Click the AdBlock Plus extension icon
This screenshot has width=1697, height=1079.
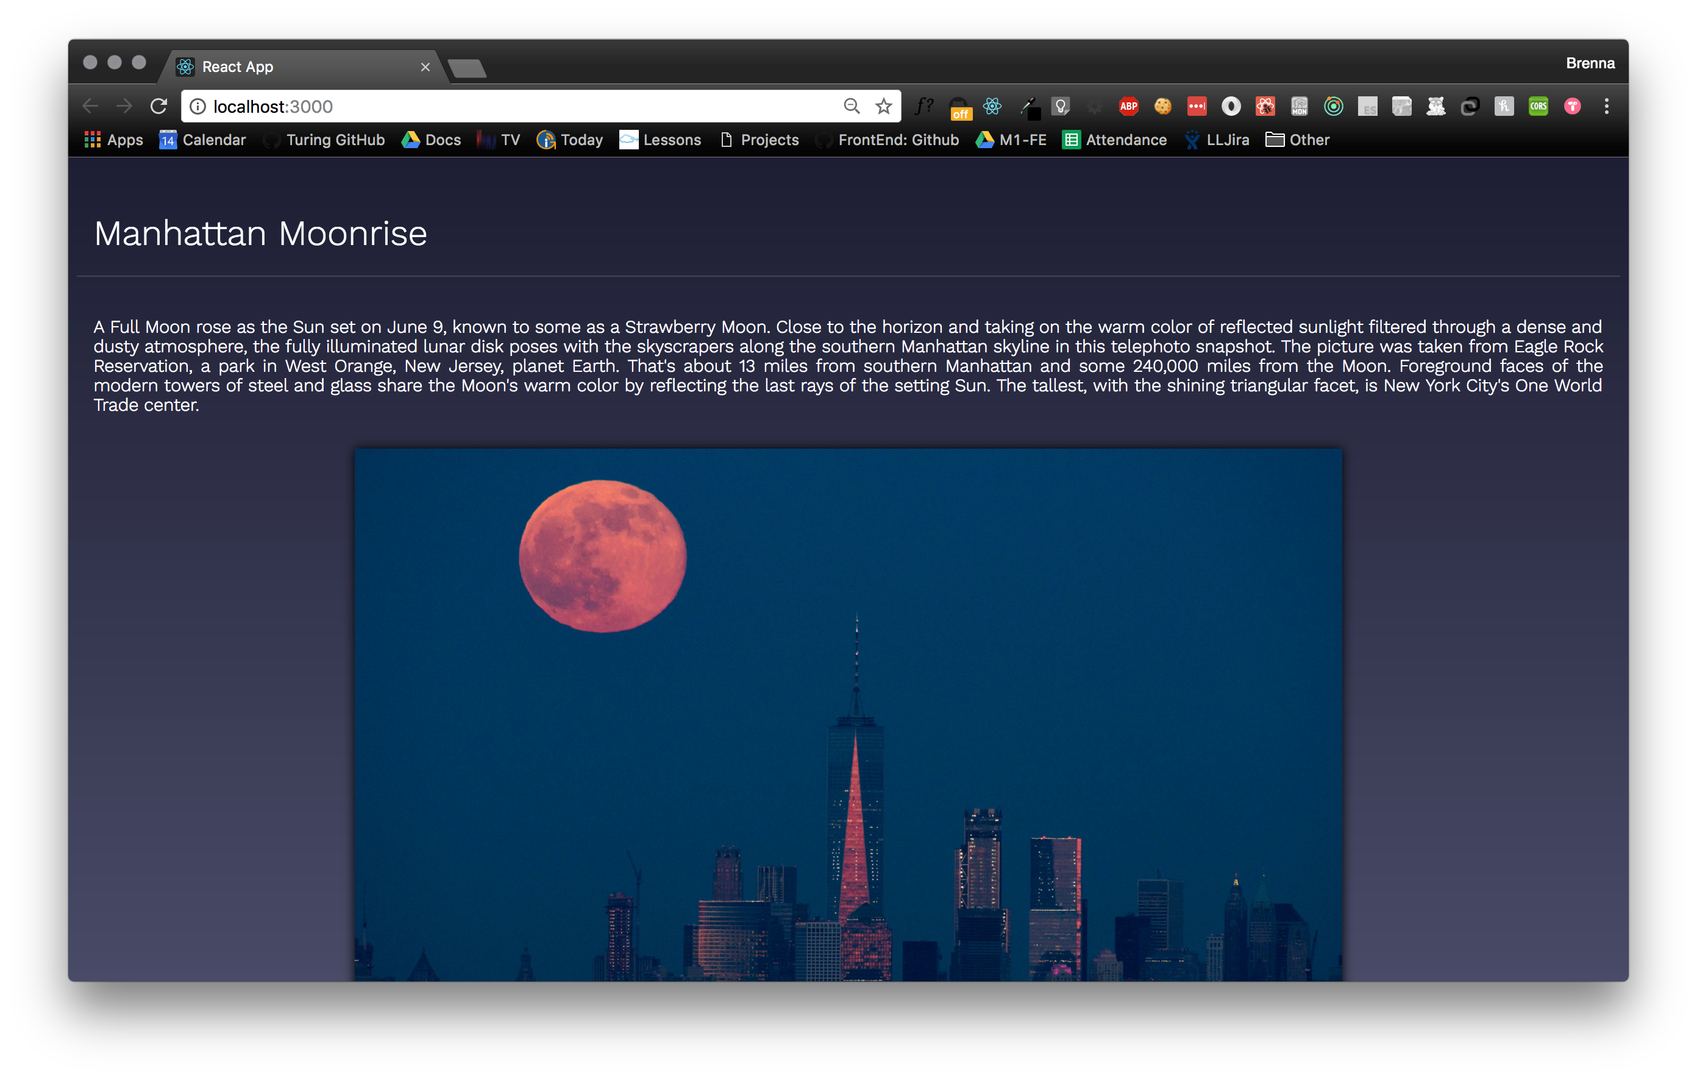click(x=1128, y=107)
